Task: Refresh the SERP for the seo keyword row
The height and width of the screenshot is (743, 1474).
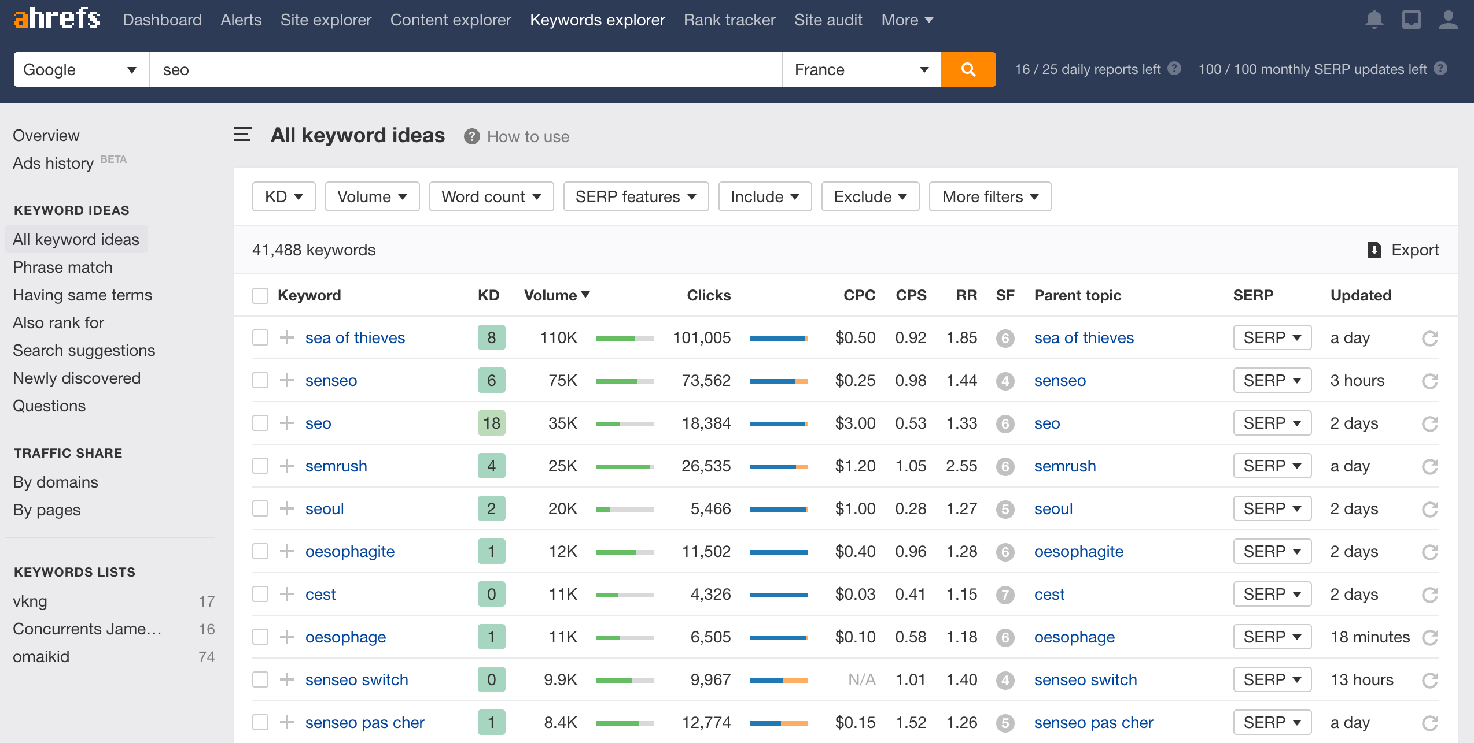Action: pos(1429,424)
